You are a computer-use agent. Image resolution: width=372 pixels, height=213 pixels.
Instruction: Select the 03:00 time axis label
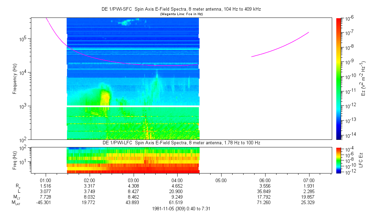[x=133, y=180]
